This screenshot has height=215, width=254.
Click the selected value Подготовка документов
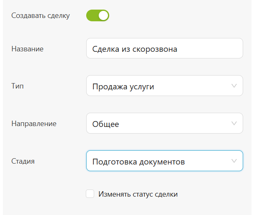(139, 161)
